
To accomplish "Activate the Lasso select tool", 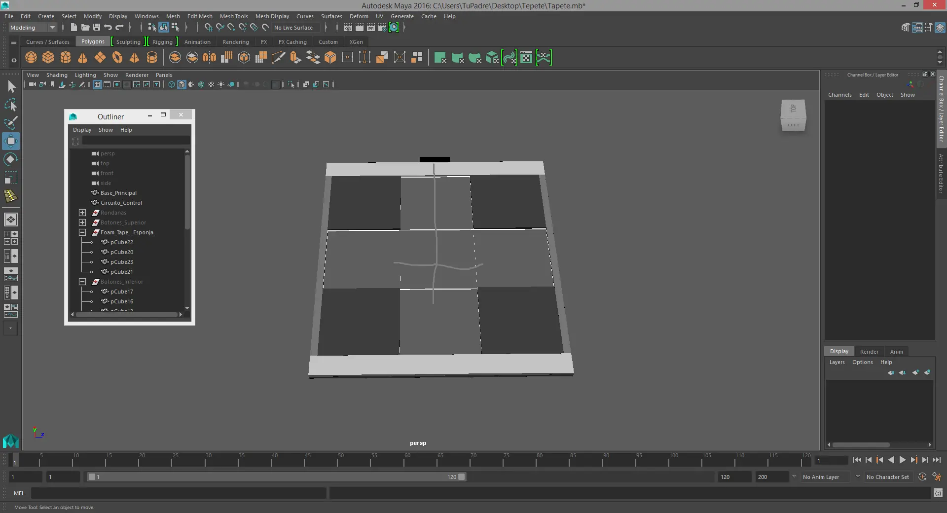I will (10, 105).
